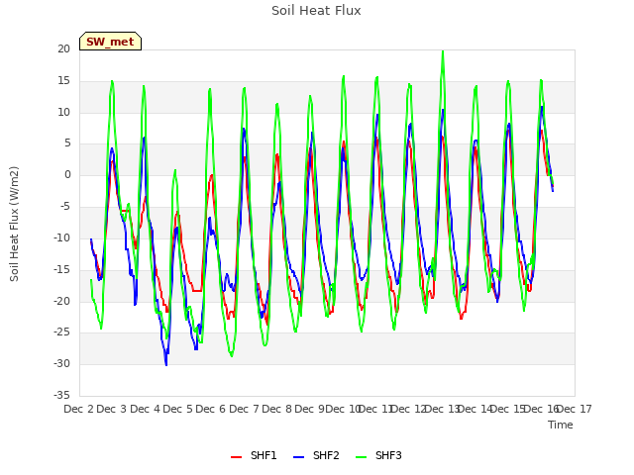
Task: Click the y-axis value 10
Action: point(63,112)
